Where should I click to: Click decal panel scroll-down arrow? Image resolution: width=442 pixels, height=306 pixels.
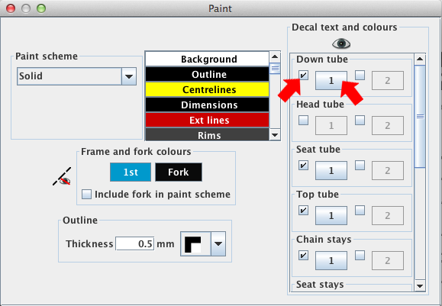420,285
